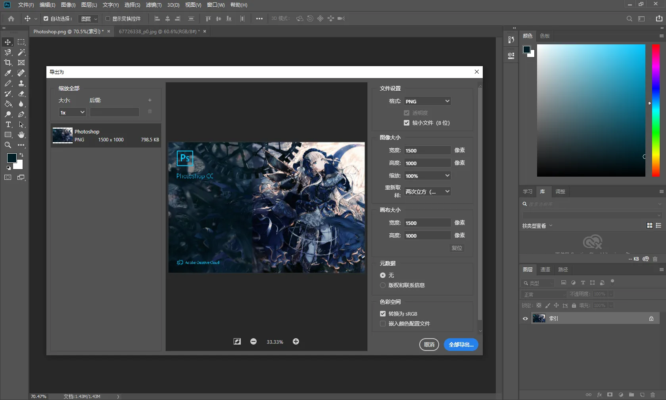The width and height of the screenshot is (666, 400).
Task: Choose the Pen tool
Action: [21, 114]
